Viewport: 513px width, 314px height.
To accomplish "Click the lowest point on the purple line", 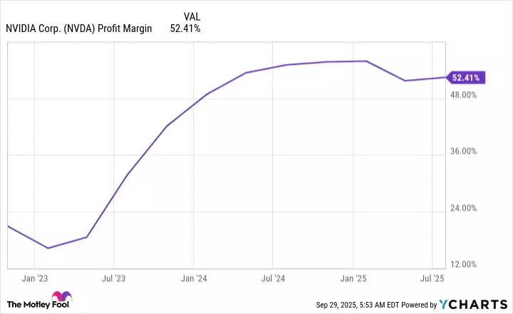I will tap(48, 248).
